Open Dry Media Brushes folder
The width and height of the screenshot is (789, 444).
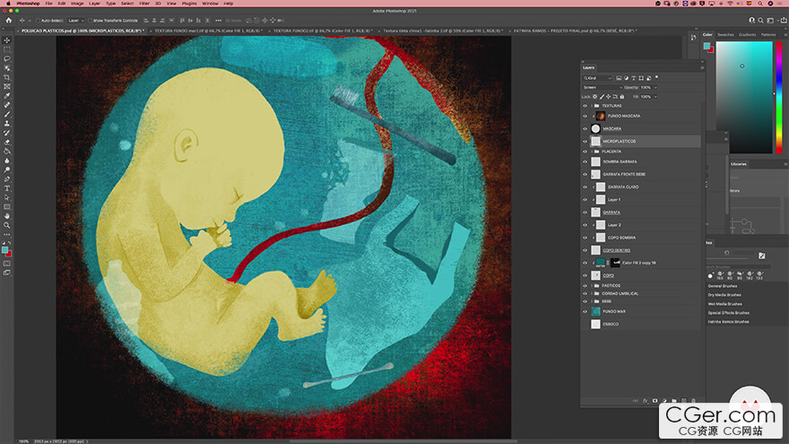[x=724, y=295]
